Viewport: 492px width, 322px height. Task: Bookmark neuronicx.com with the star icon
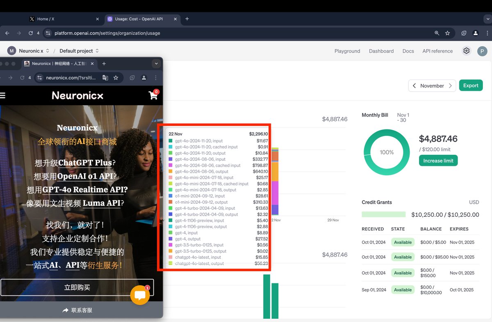(116, 78)
